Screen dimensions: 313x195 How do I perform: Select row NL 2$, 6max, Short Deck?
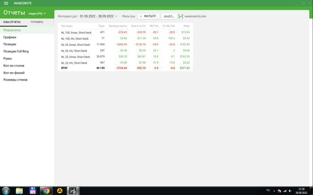coord(125,57)
